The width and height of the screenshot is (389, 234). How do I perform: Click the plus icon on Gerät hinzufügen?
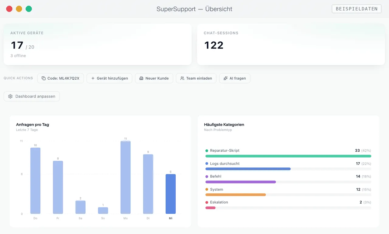coord(93,78)
